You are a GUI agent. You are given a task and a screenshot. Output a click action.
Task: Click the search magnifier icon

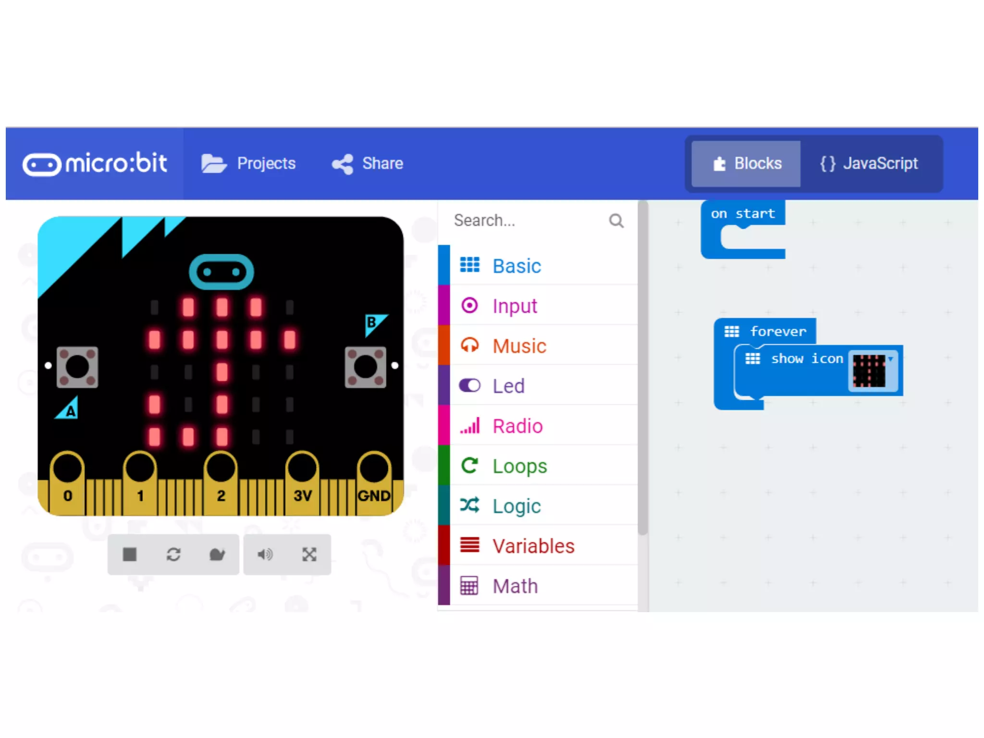pos(616,221)
